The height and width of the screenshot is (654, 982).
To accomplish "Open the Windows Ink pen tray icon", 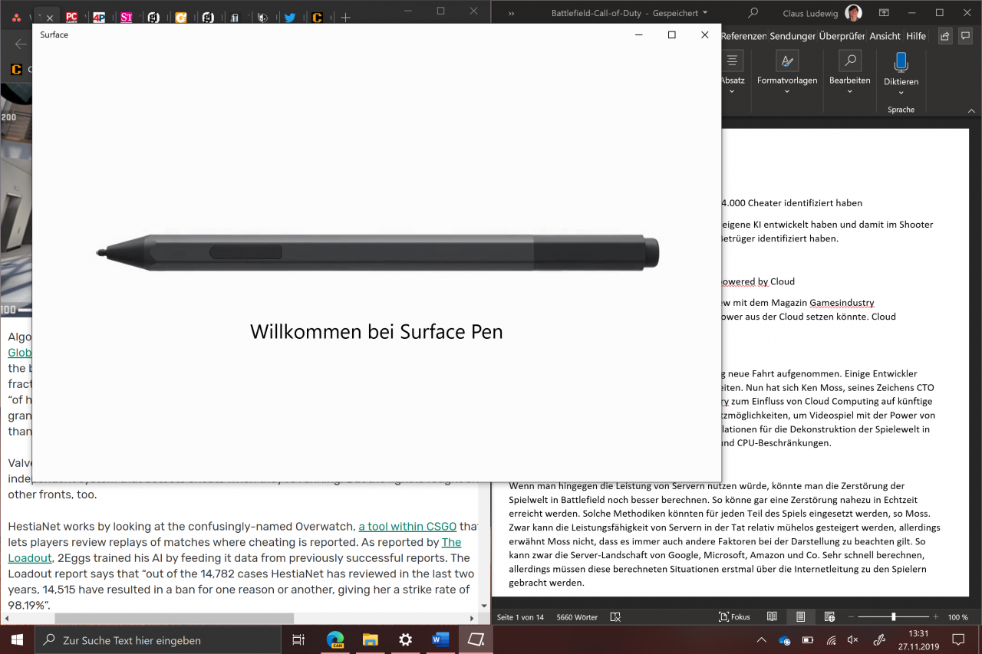I will [881, 639].
